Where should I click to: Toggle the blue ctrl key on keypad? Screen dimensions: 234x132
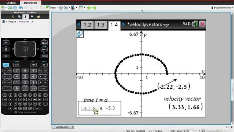(6, 65)
